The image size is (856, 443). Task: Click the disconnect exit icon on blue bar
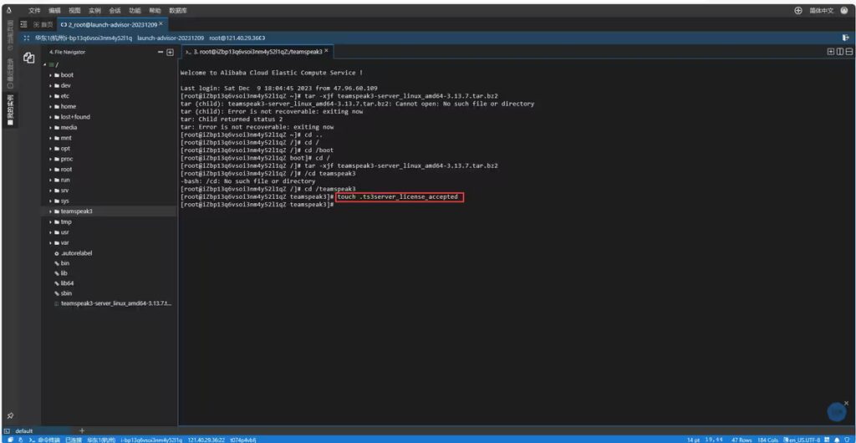pyautogui.click(x=846, y=38)
